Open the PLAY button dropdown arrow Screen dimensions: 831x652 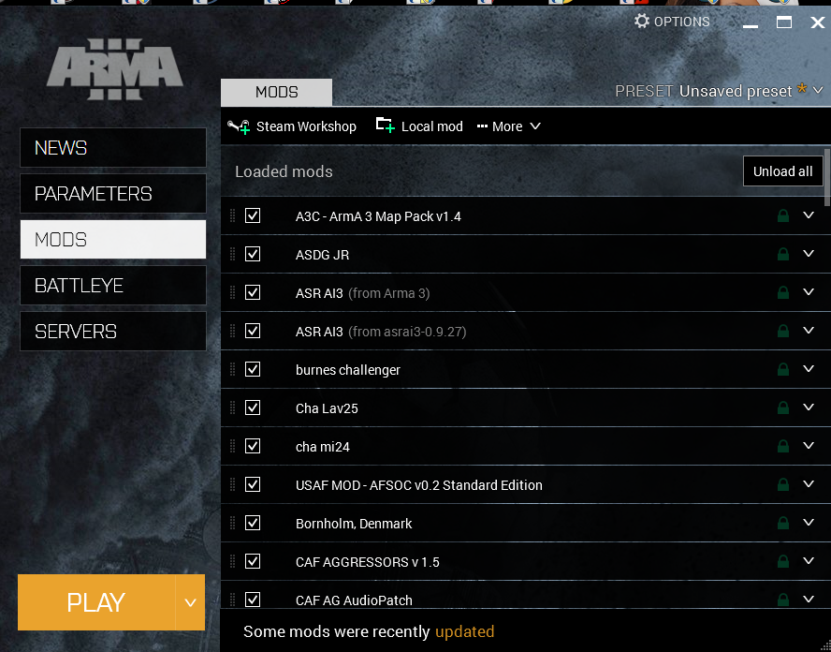click(190, 602)
